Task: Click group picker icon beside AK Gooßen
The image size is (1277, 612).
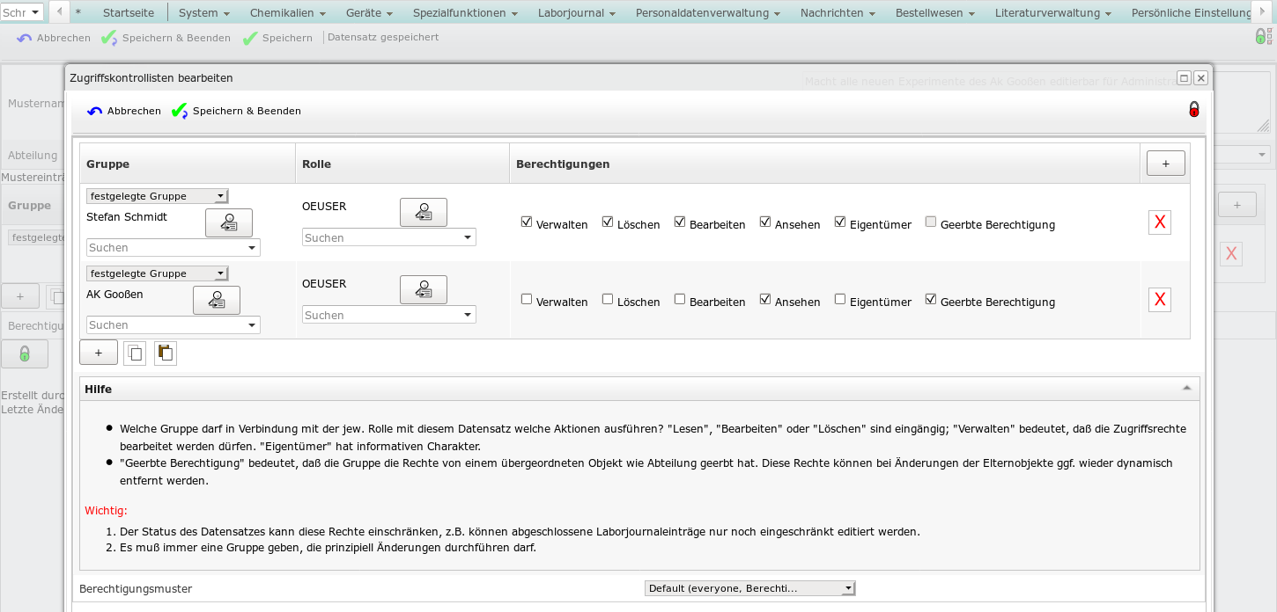Action: coord(216,301)
